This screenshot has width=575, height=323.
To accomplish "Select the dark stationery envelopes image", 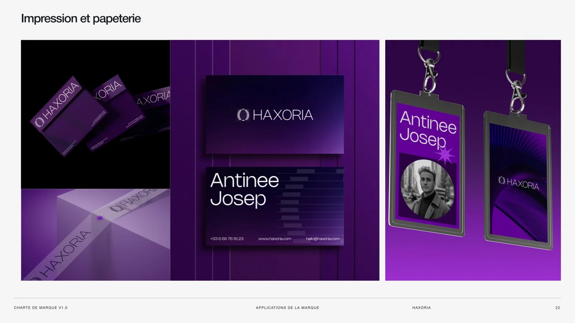I will [96, 114].
